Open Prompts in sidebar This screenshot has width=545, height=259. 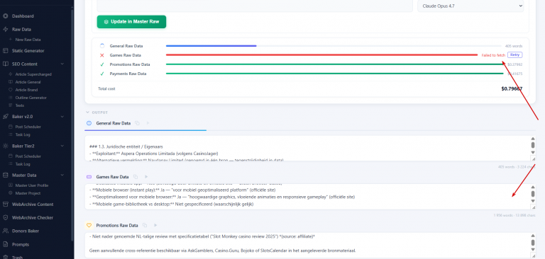pos(20,244)
